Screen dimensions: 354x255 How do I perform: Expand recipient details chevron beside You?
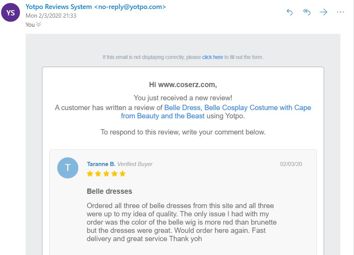click(x=38, y=25)
